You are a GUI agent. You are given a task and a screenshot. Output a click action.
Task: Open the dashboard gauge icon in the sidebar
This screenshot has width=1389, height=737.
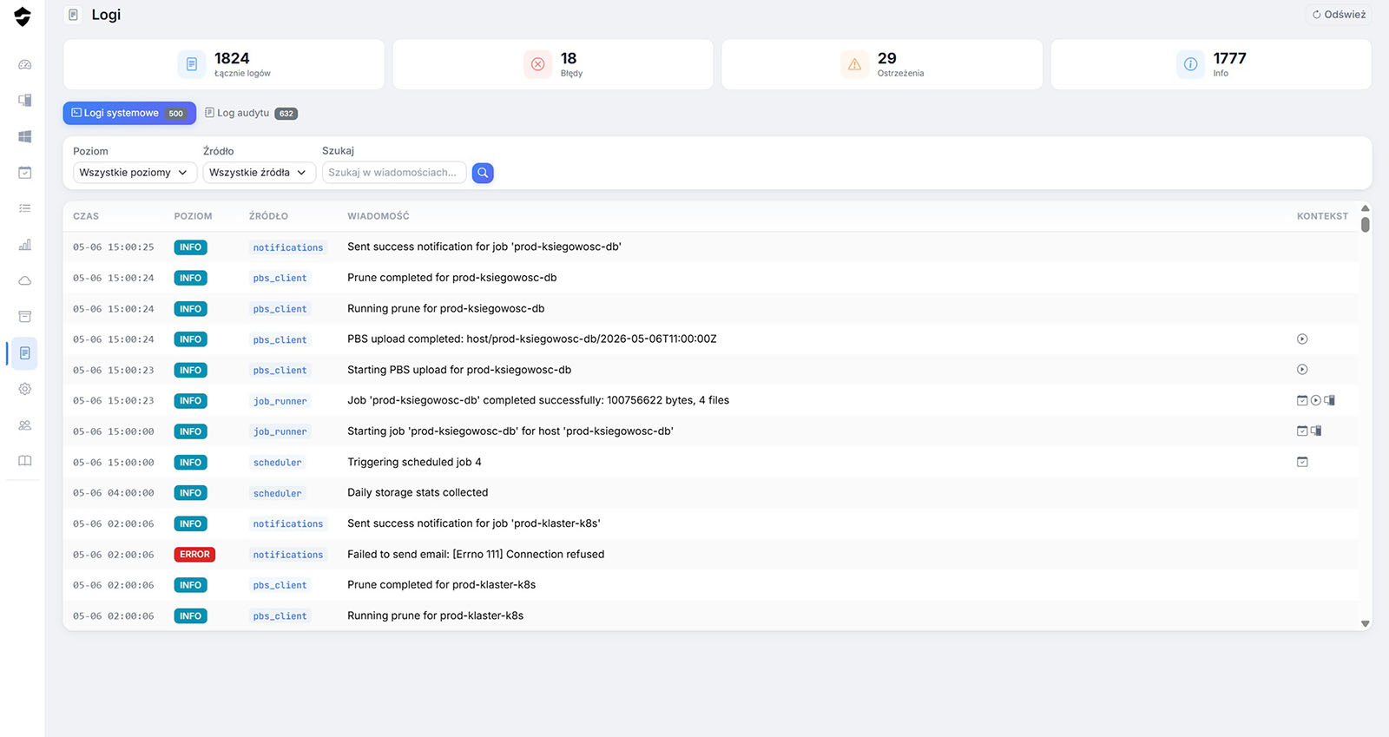[x=25, y=64]
